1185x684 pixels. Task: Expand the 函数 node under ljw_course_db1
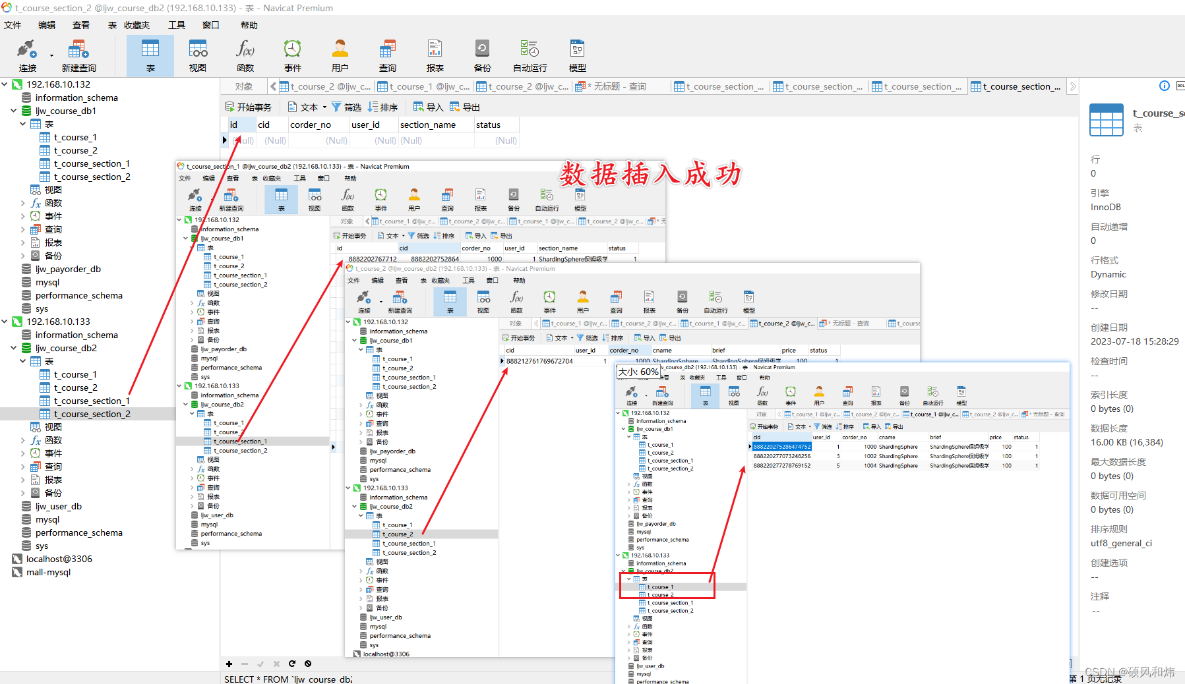point(22,203)
